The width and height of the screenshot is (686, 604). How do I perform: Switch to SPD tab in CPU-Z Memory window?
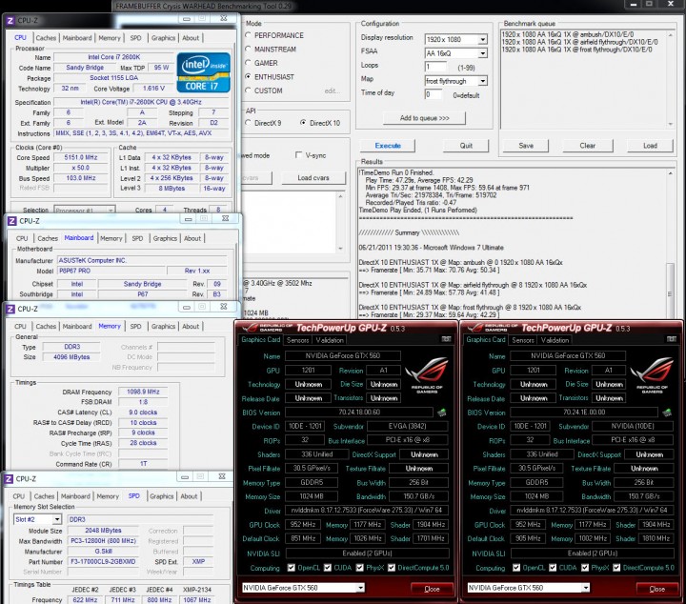click(x=135, y=326)
